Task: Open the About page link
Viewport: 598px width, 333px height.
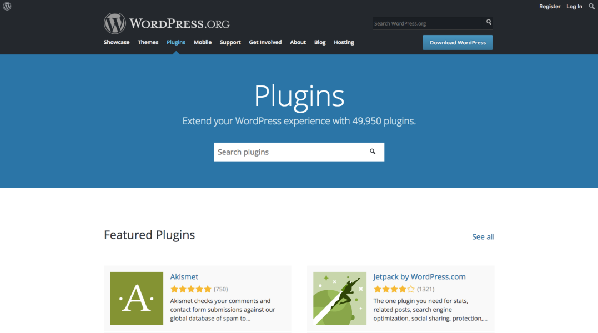Action: pyautogui.click(x=298, y=42)
